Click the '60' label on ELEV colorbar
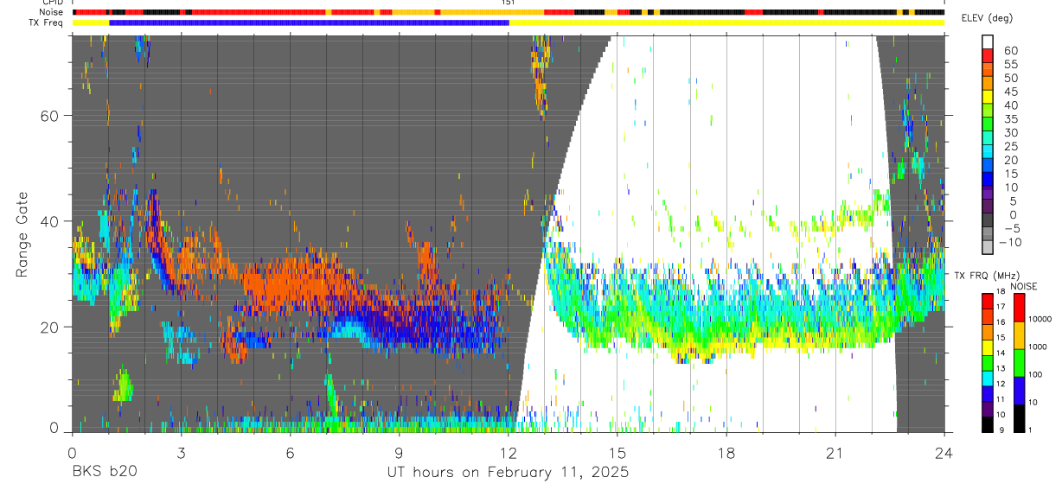1062x490 pixels. (1009, 50)
